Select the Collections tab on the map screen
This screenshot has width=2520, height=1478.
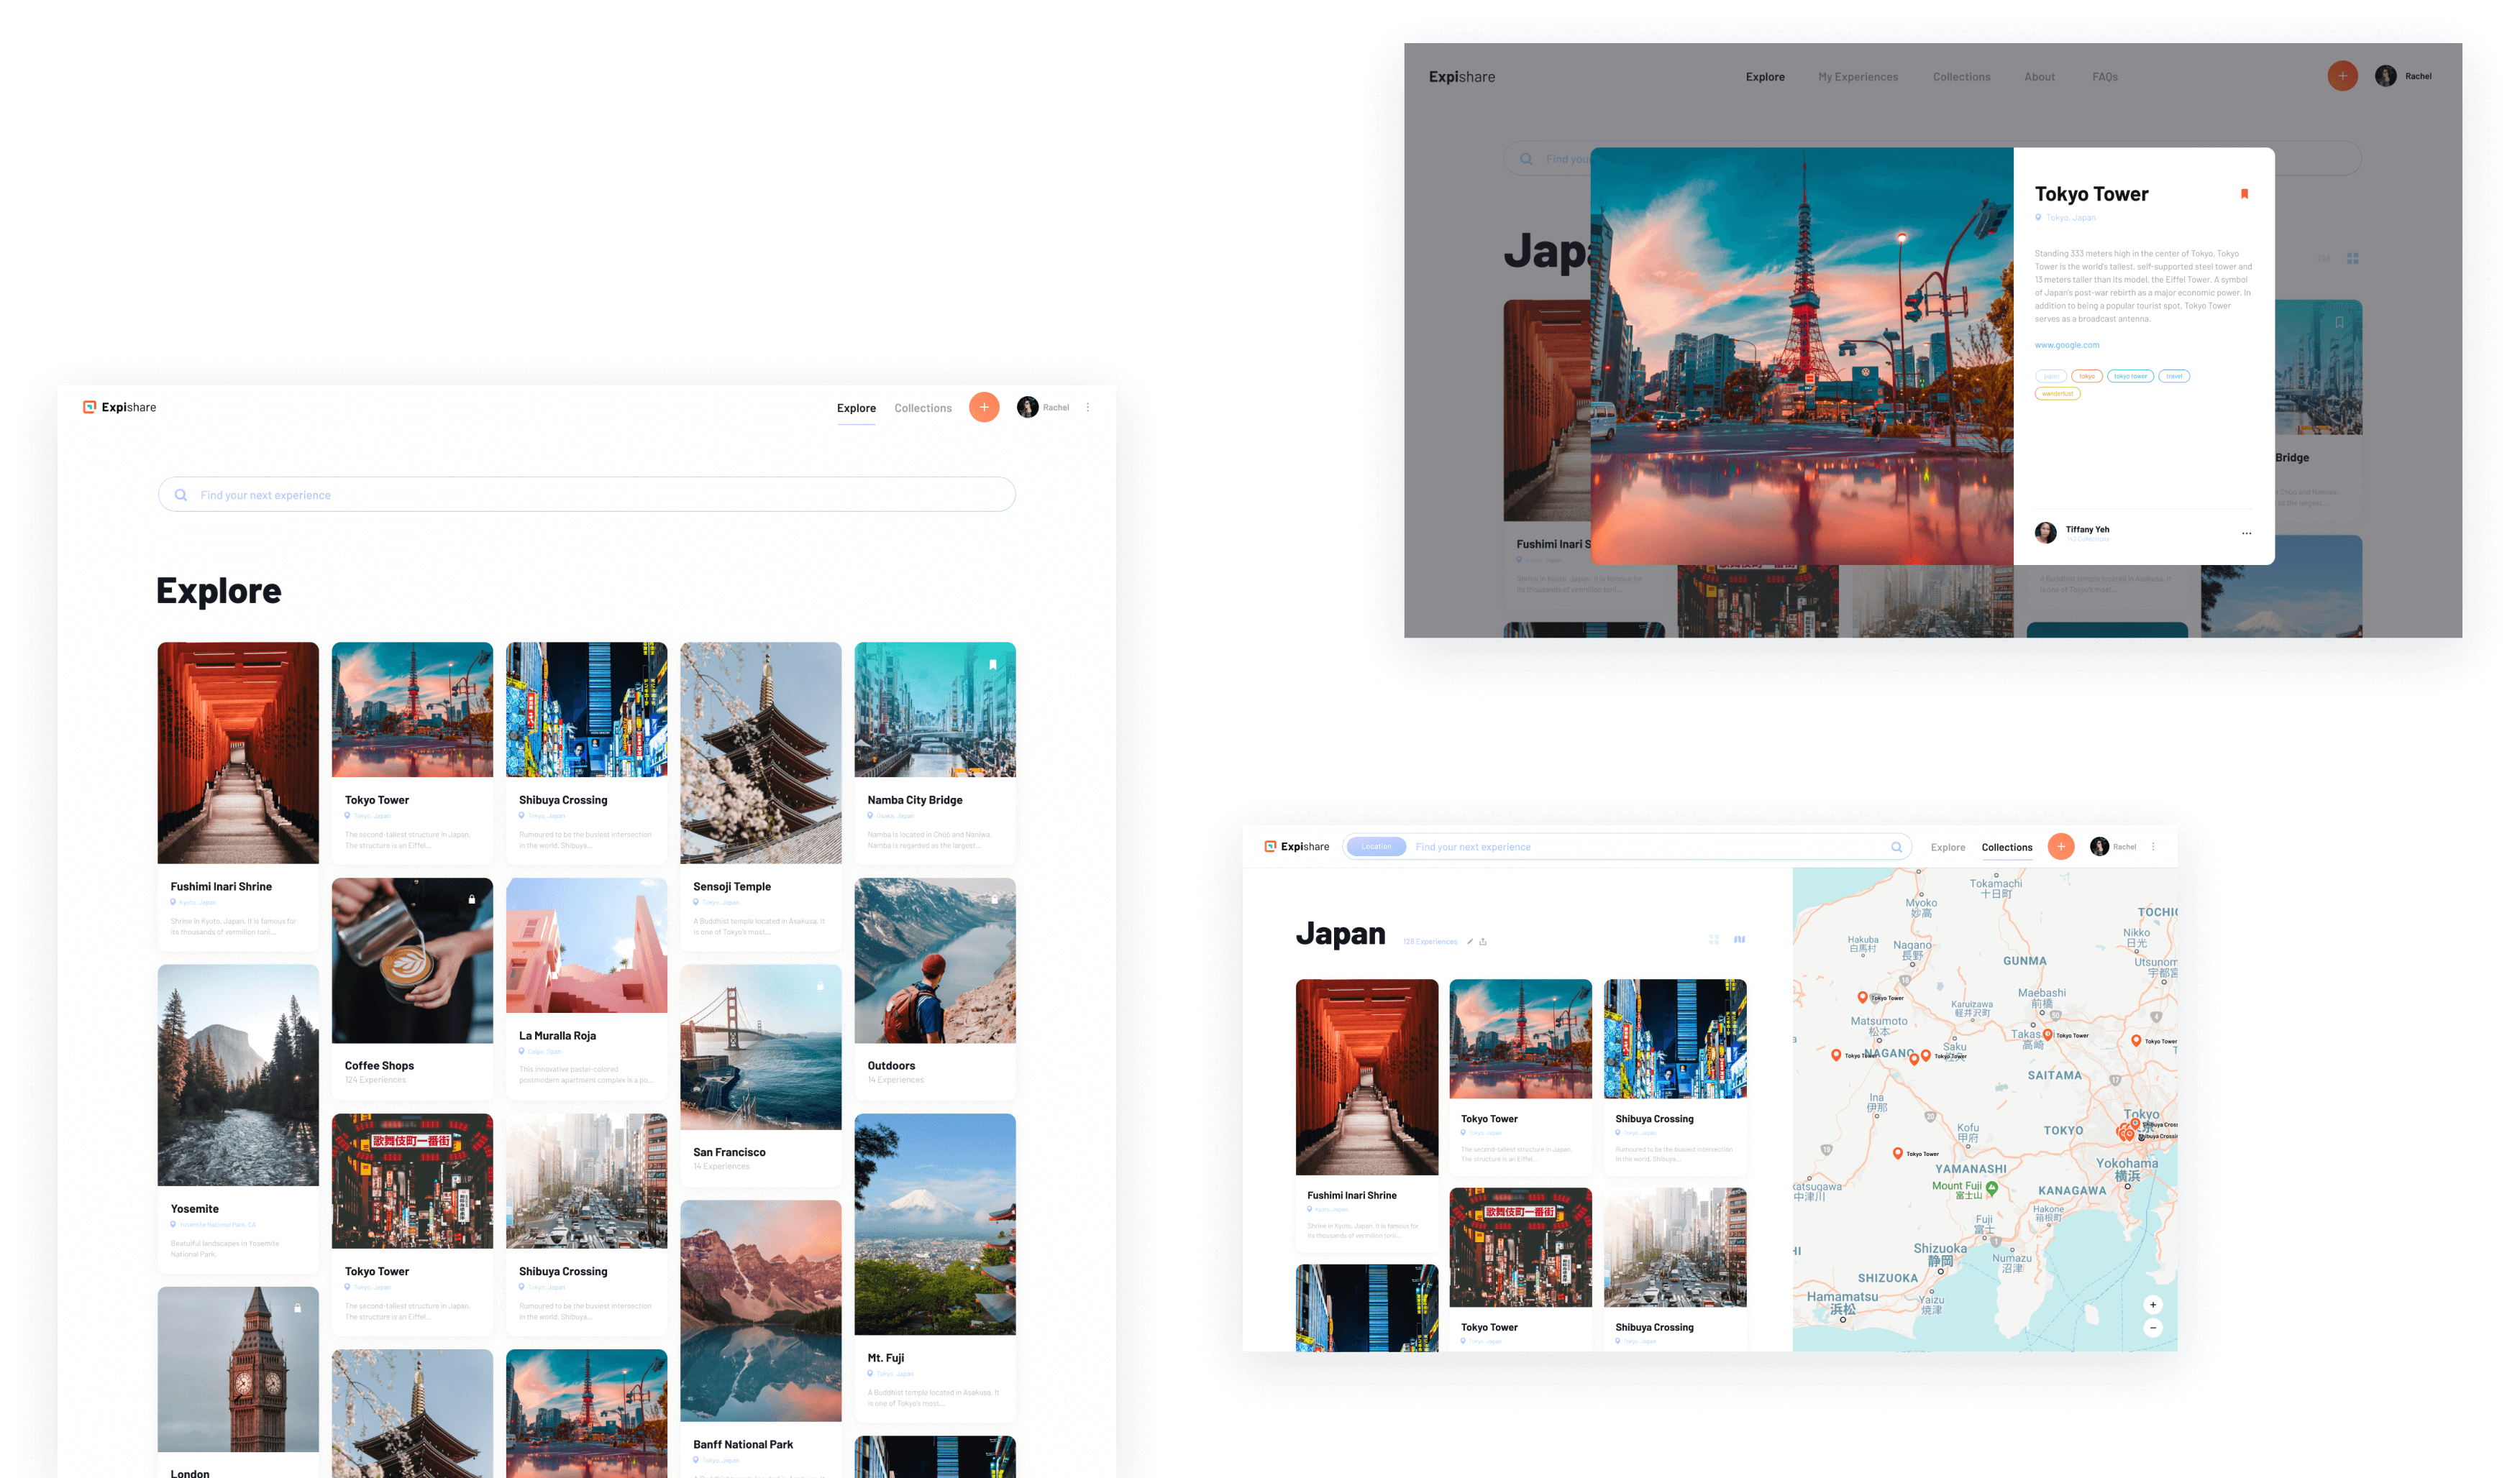(x=2006, y=848)
